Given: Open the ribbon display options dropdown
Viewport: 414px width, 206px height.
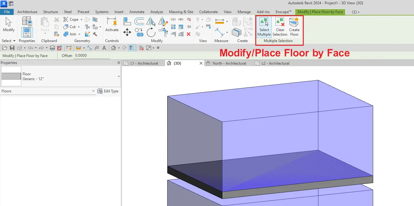Looking at the screenshot, I should (356, 12).
